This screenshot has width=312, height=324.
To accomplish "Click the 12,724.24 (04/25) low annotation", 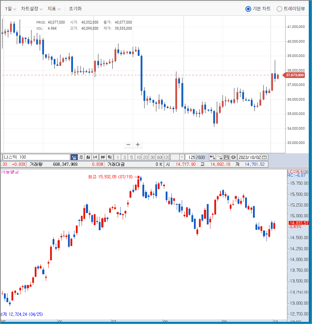I will click(26, 314).
